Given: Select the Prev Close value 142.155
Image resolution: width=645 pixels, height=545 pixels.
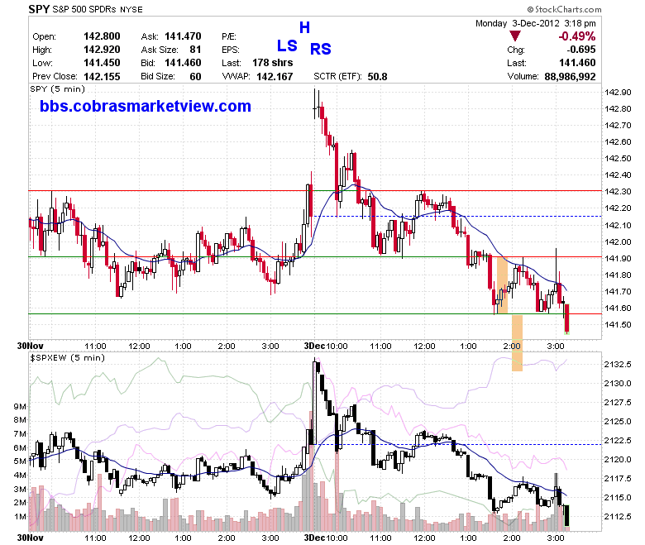Looking at the screenshot, I should point(102,77).
